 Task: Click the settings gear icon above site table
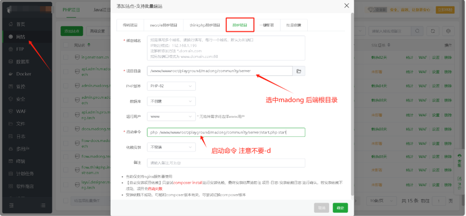pyautogui.click(x=447, y=31)
